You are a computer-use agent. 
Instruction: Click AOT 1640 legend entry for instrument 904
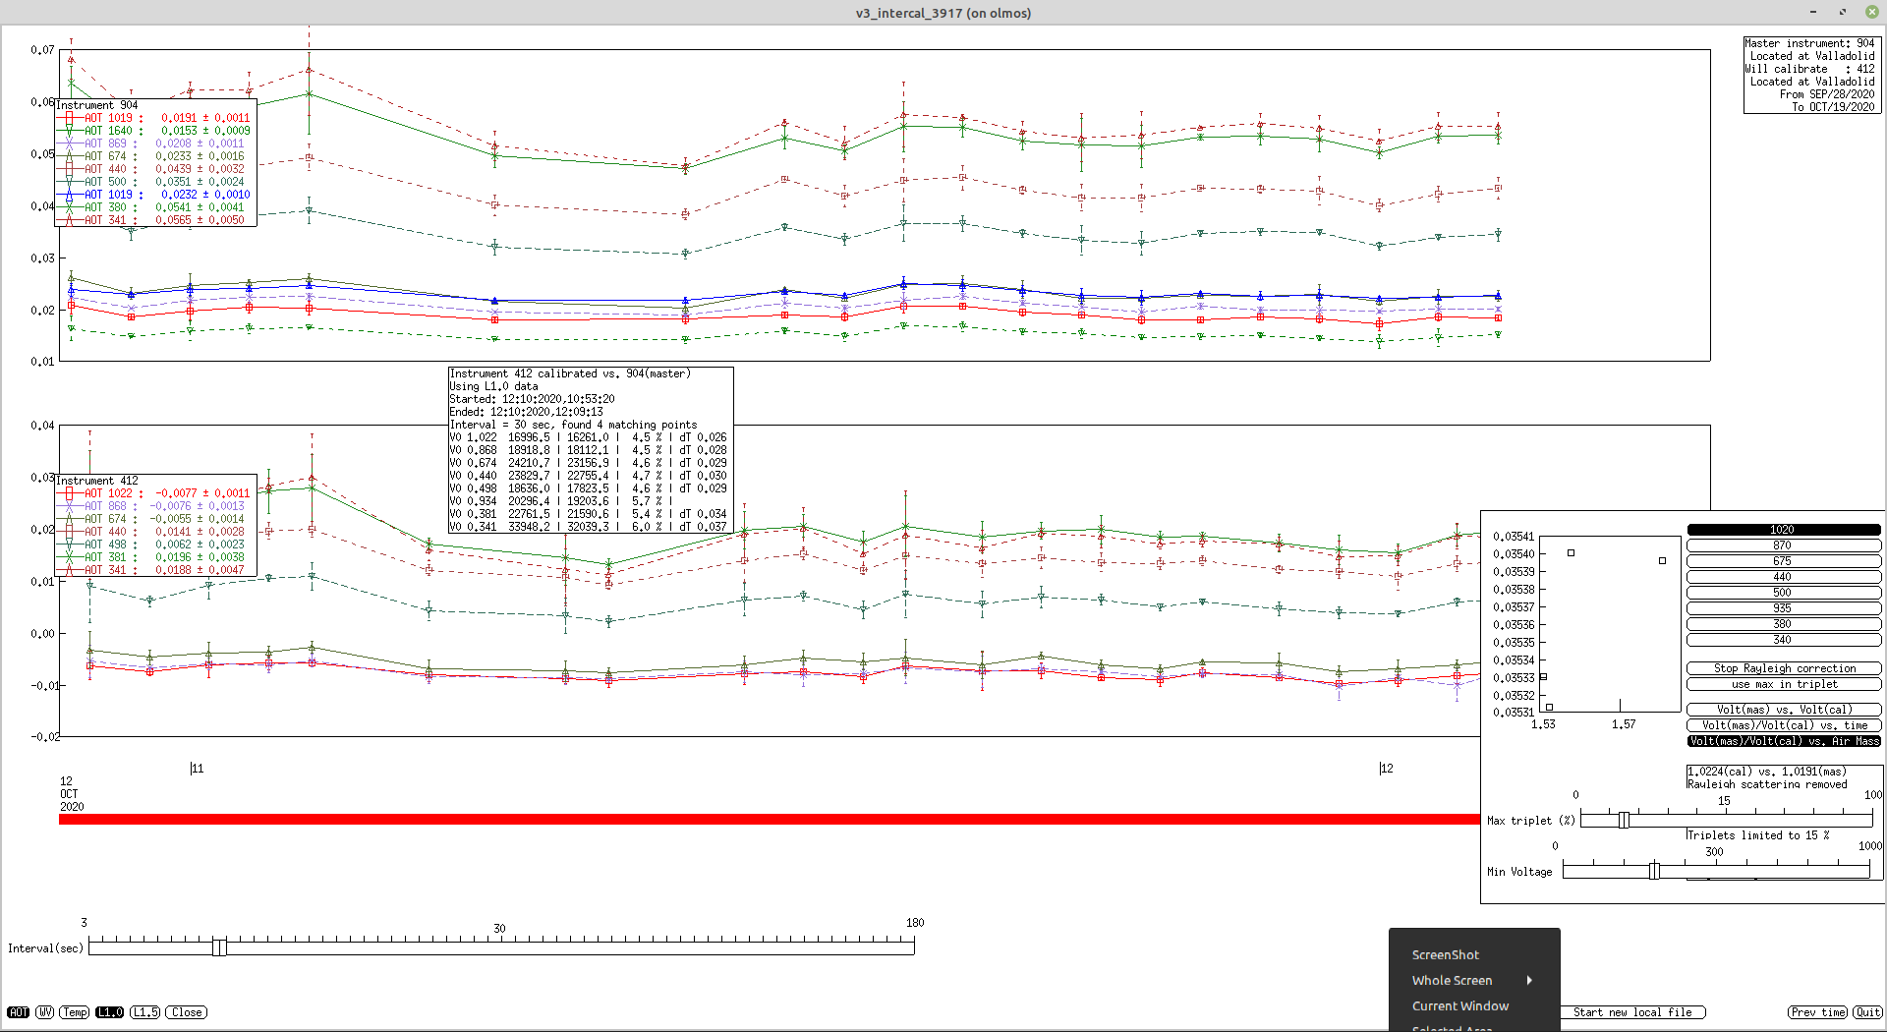coord(155,131)
